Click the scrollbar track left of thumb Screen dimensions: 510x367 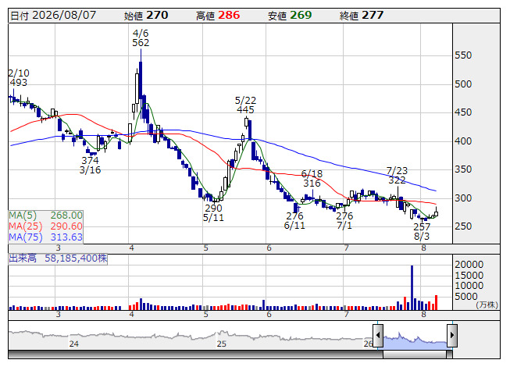[x=196, y=355]
